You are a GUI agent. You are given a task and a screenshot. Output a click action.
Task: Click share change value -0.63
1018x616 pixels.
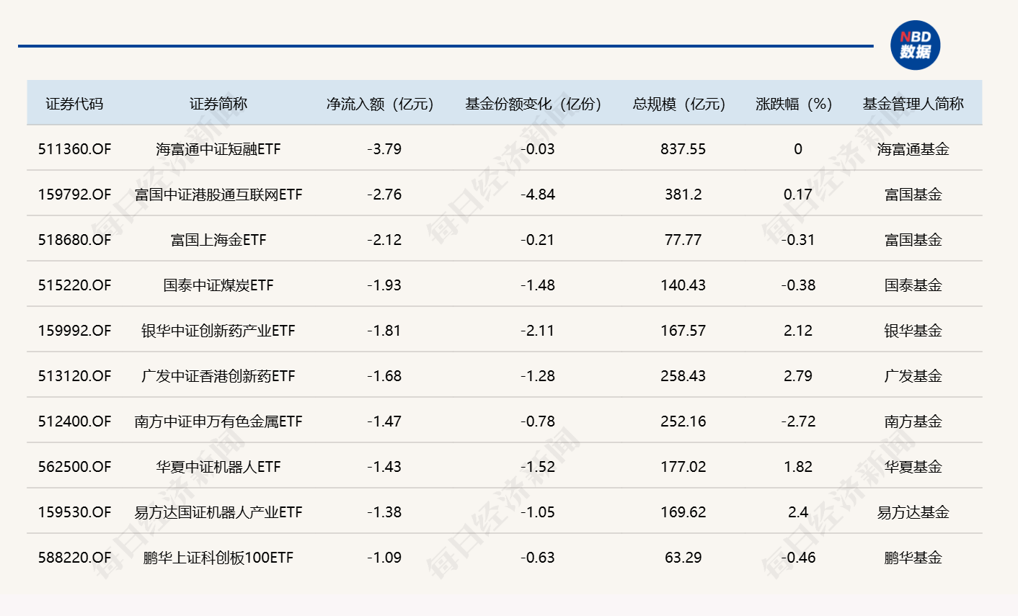pyautogui.click(x=538, y=558)
